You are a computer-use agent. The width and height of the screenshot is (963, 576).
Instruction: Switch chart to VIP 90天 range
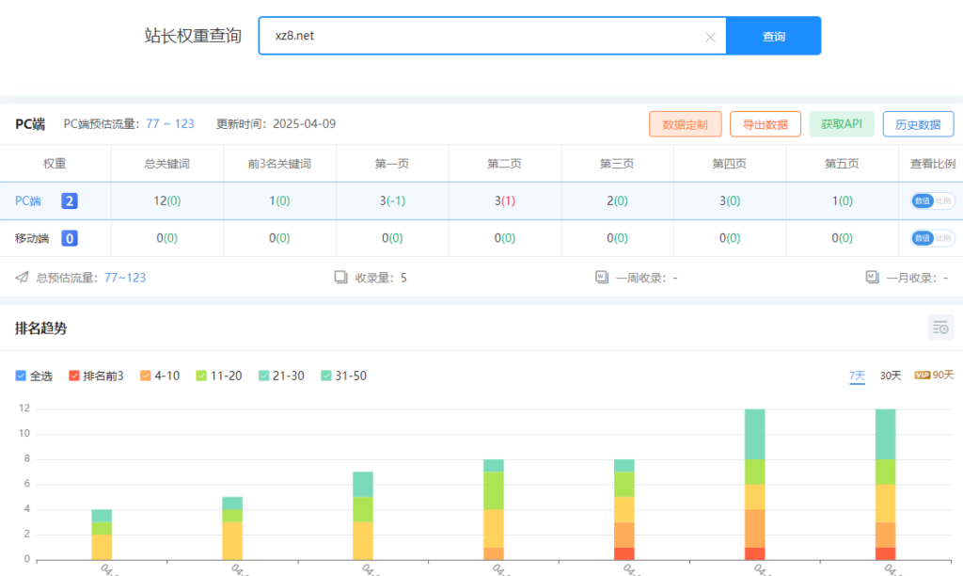934,375
